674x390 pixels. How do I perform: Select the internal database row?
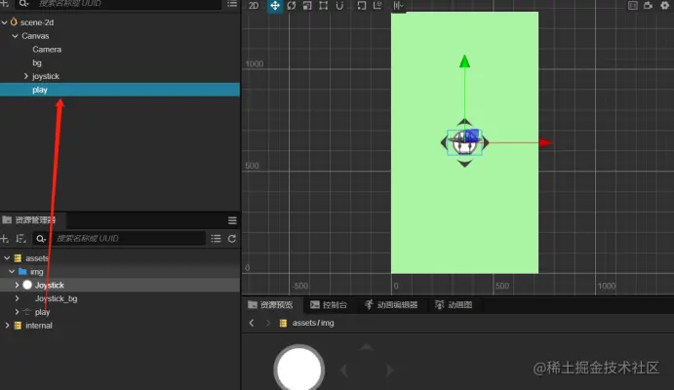pos(120,325)
